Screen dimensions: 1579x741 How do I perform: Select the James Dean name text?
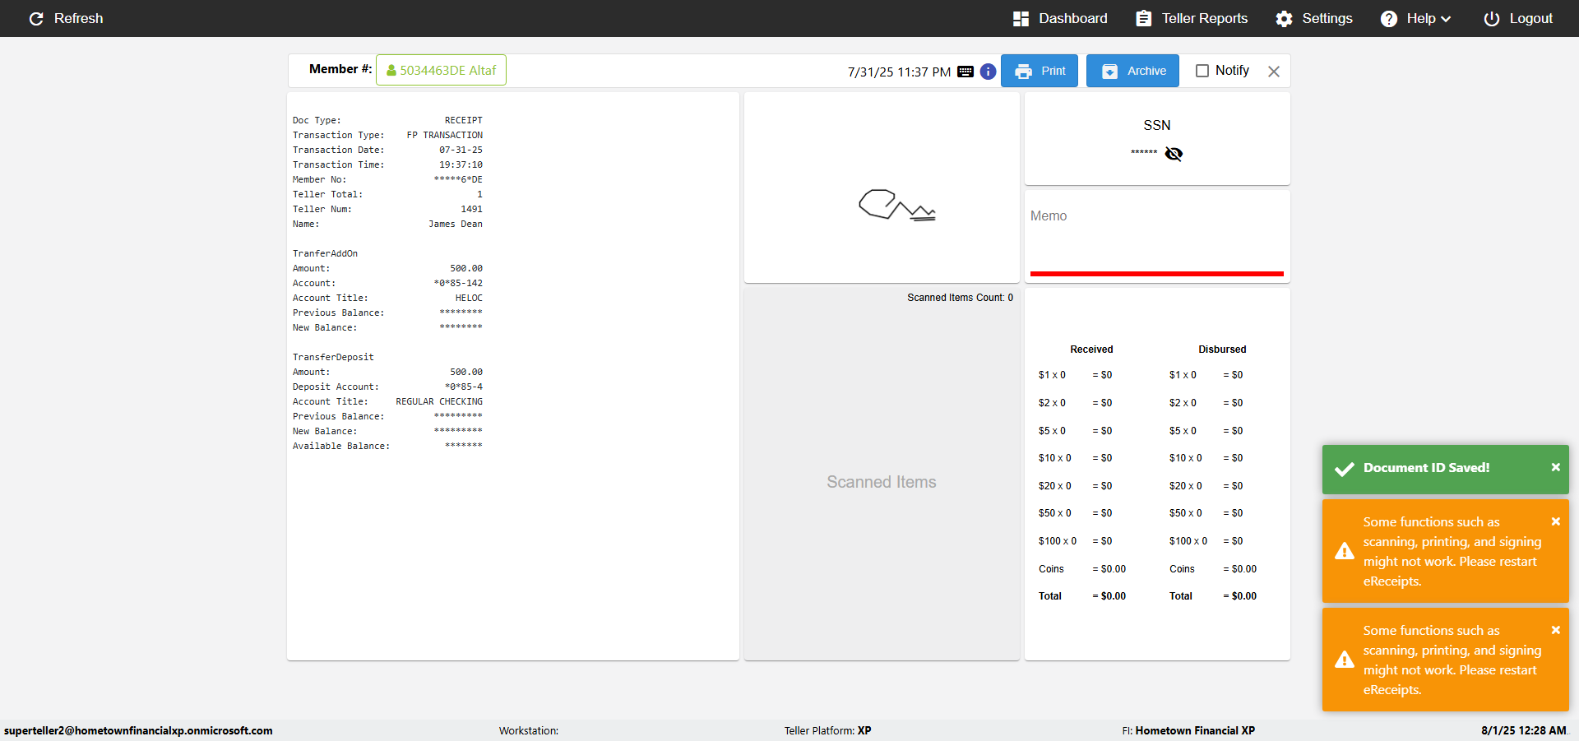pyautogui.click(x=456, y=224)
